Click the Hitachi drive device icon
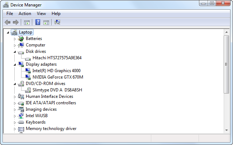The height and width of the screenshot is (145, 233). 28,59
